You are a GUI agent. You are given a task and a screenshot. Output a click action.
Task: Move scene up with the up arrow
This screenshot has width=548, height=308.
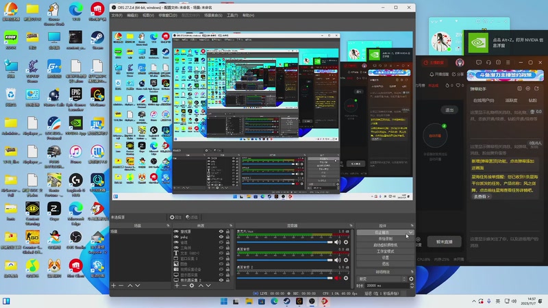130,285
